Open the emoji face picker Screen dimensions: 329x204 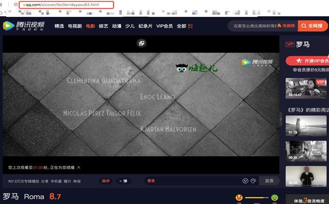(245, 181)
